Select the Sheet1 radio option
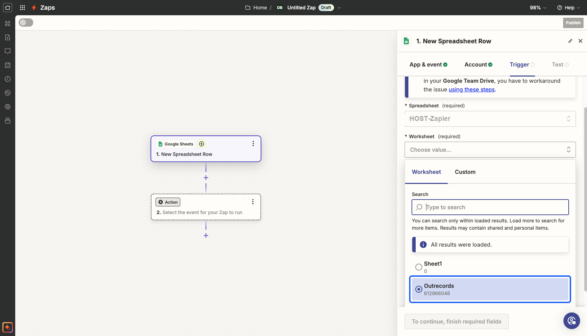The image size is (587, 336). pos(419,267)
